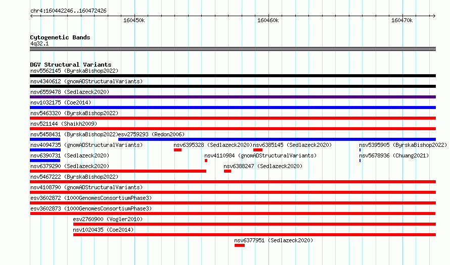Select the red bar under esv3602873
Screen dimensions: 450x265
[x=233, y=214]
